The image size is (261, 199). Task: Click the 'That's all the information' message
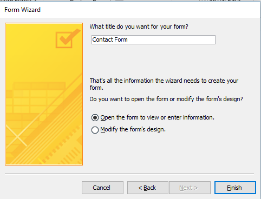point(164,84)
